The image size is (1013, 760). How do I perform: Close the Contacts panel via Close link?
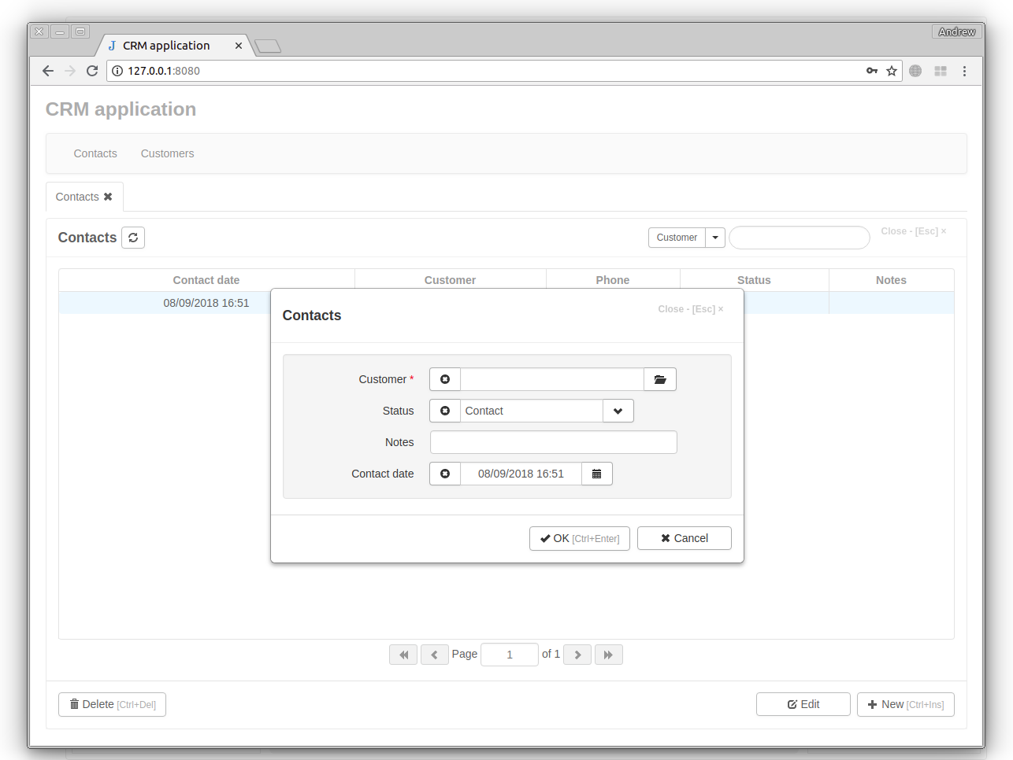pos(914,231)
